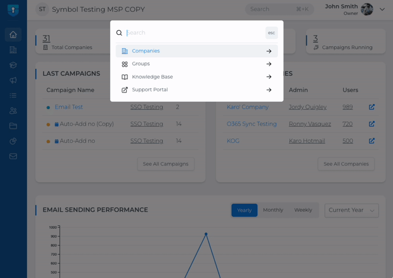393x278 pixels.
Task: Switch chart to Monthly view
Action: pos(272,210)
